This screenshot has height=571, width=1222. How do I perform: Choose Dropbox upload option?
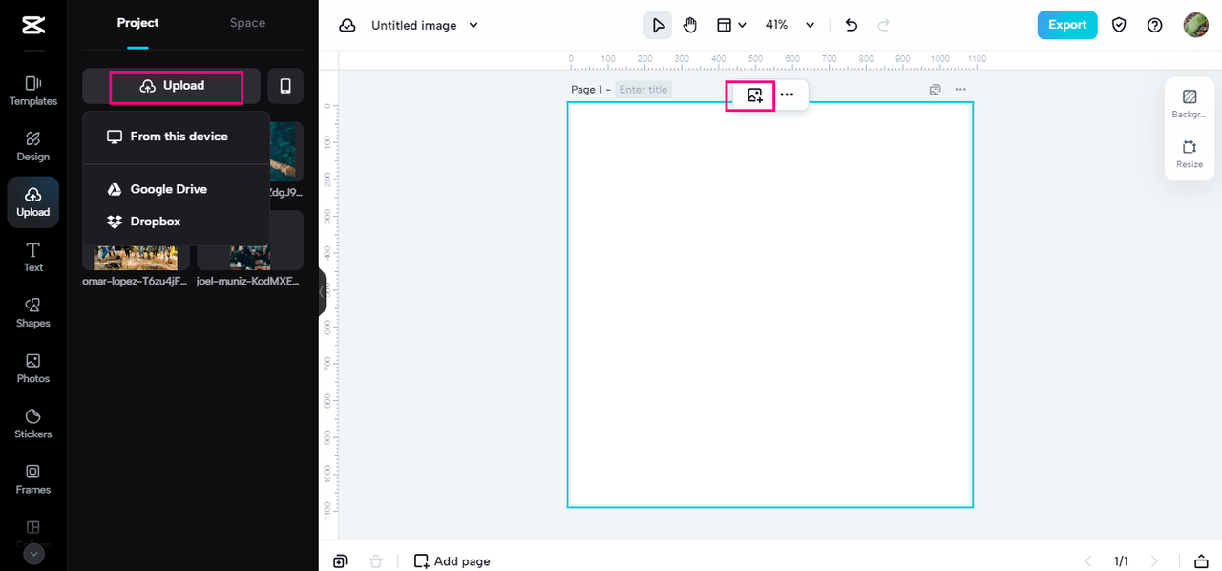176,222
